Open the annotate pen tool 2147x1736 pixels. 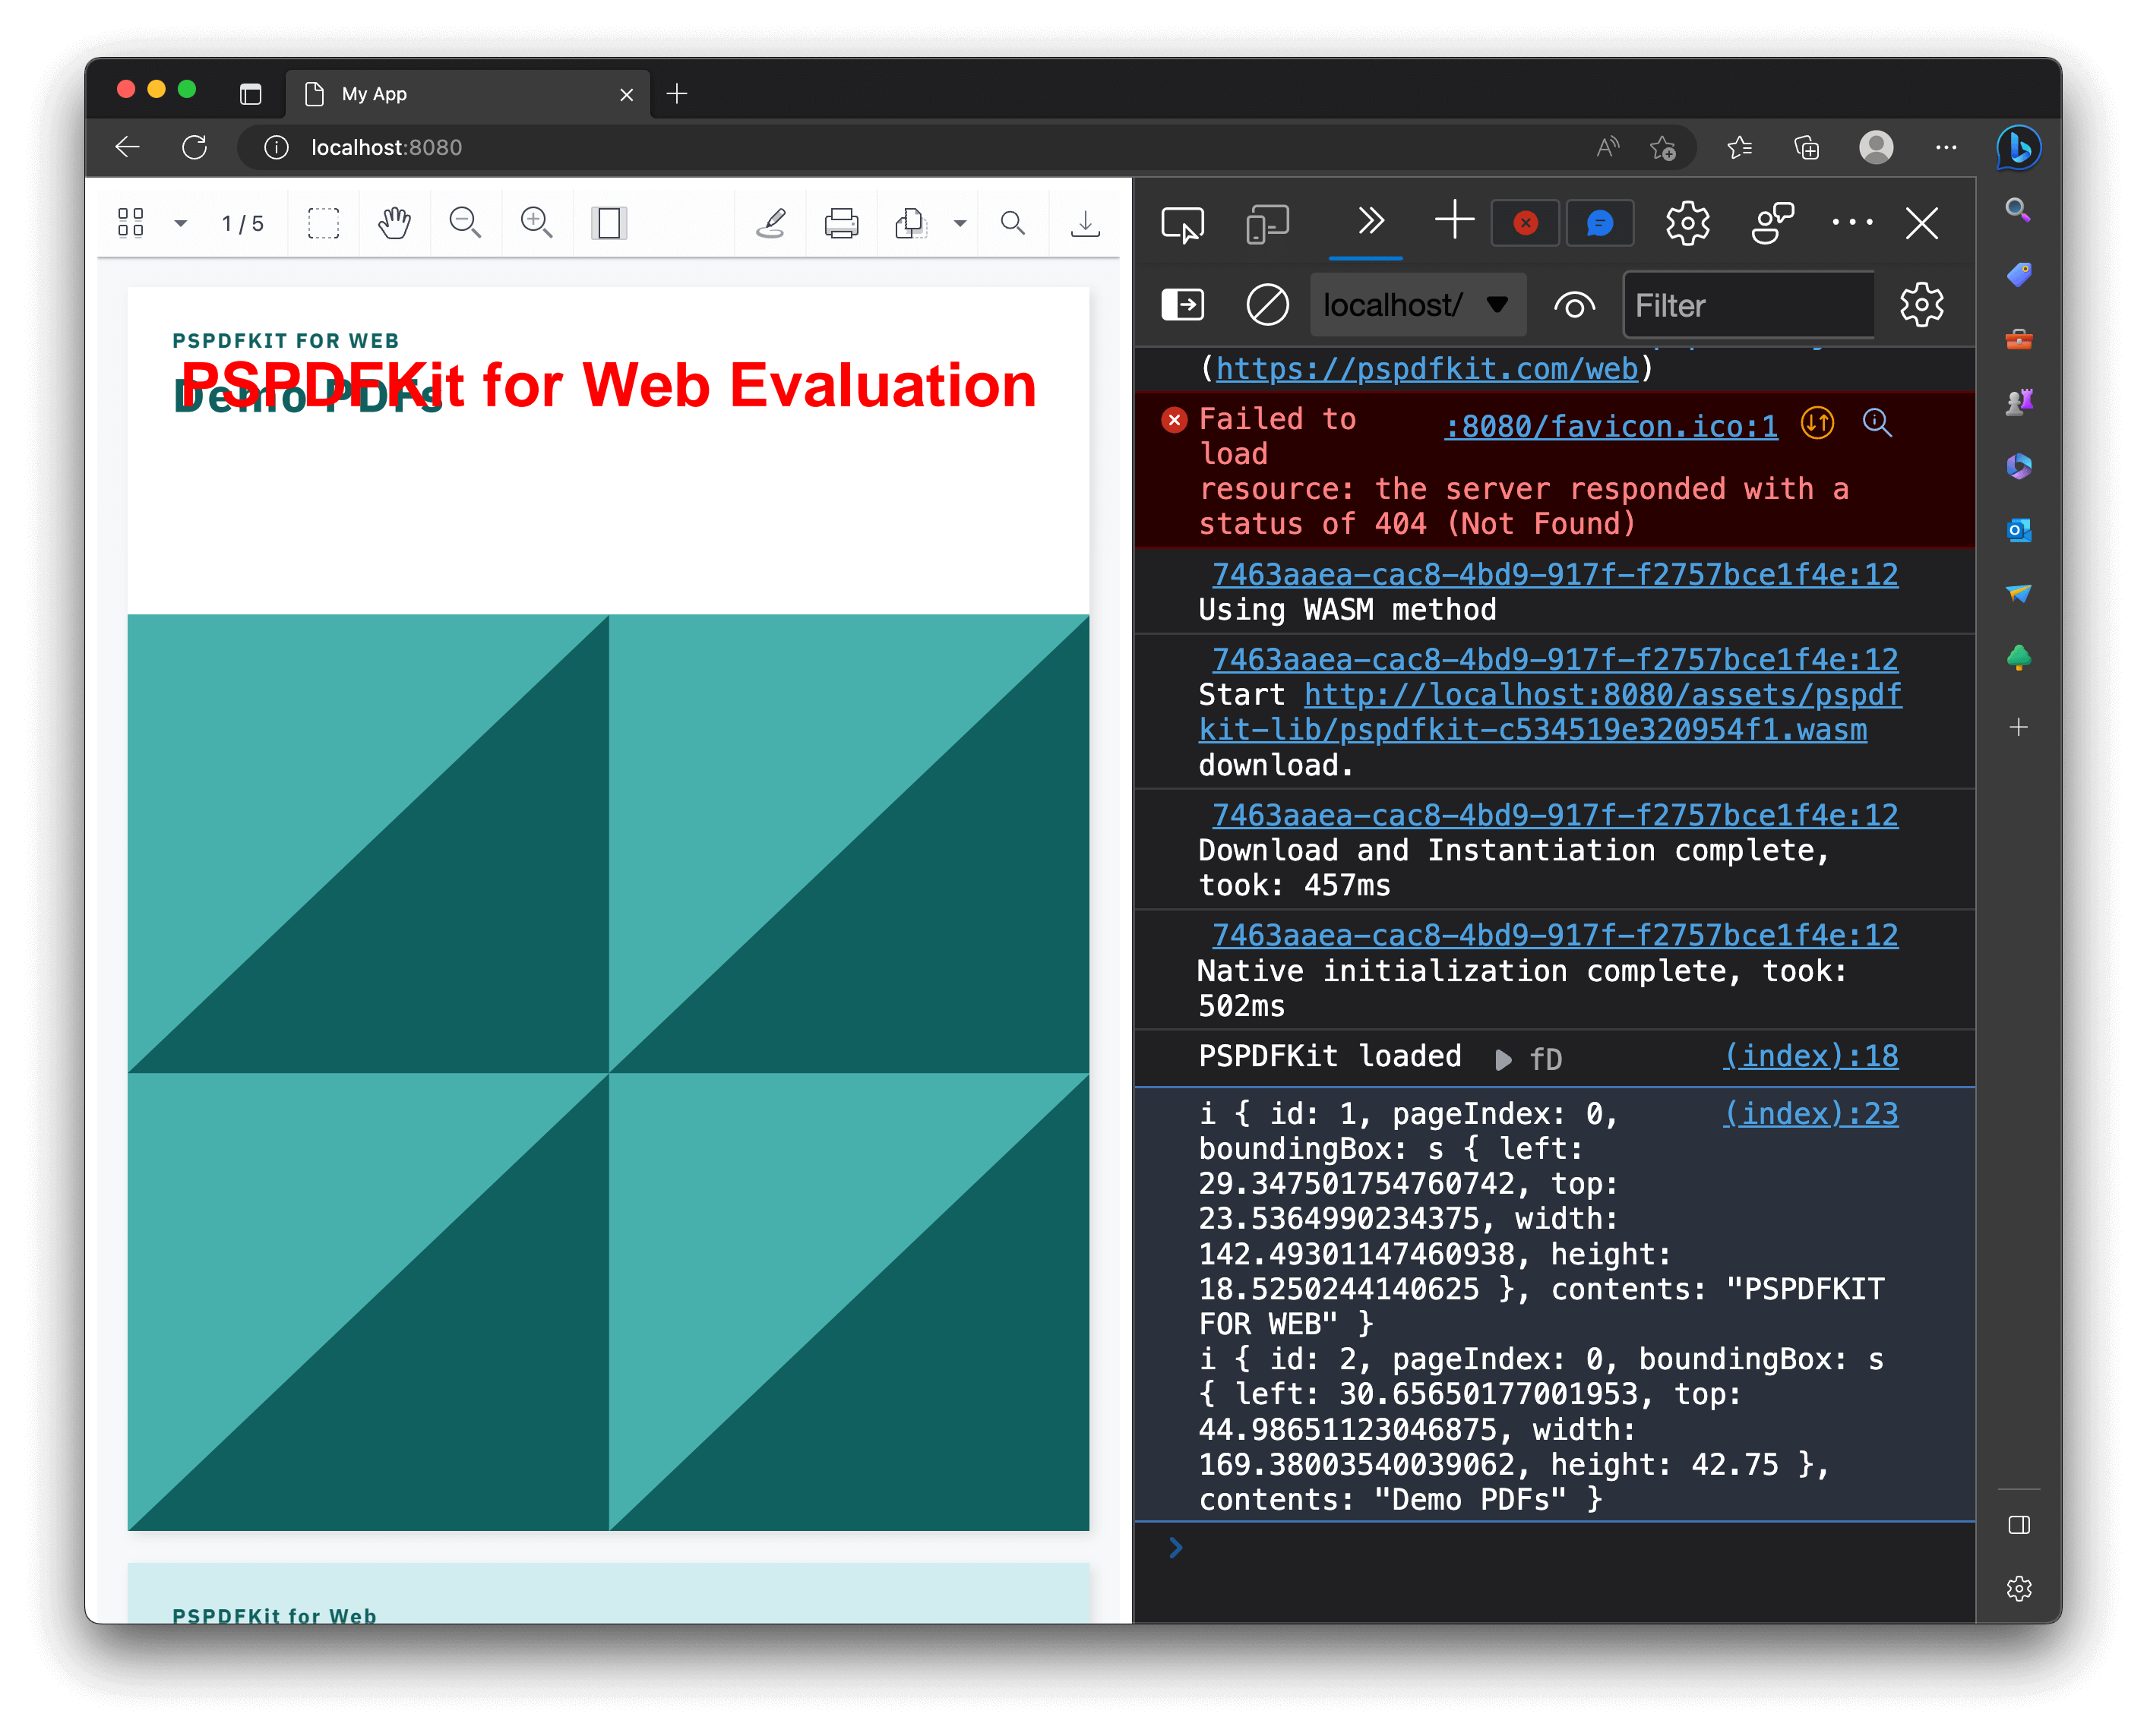coord(770,222)
